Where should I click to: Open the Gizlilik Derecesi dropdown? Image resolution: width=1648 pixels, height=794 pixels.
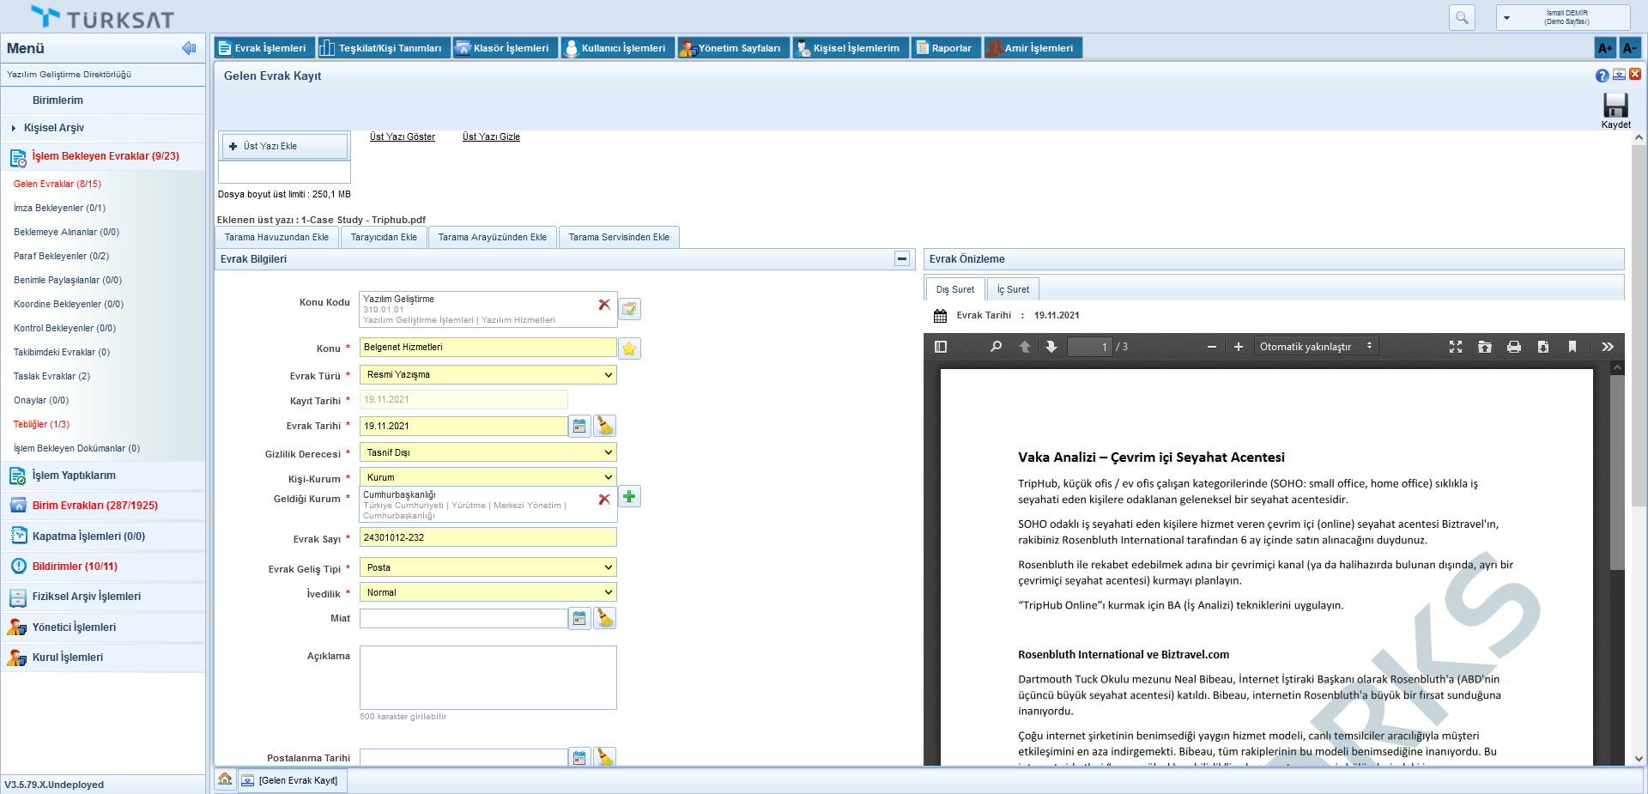pos(488,452)
